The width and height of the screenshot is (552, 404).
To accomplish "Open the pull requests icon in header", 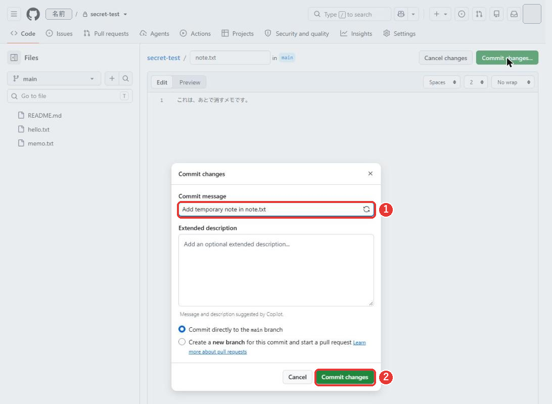I will 479,14.
